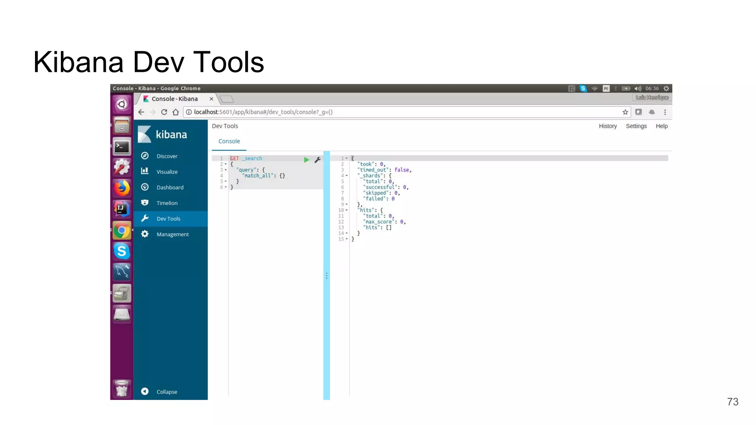Open Skype from Ubuntu dock
Image resolution: width=756 pixels, height=425 pixels.
122,252
